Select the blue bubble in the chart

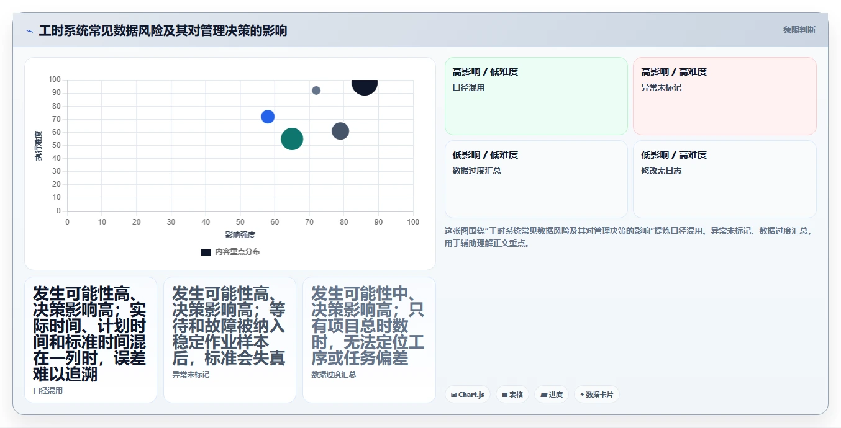click(x=268, y=117)
